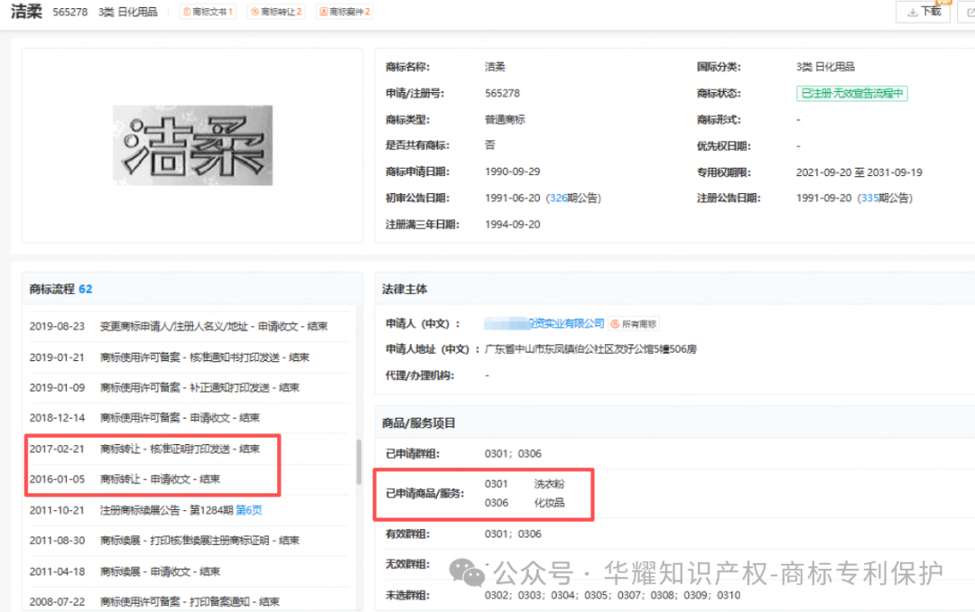Click the application date 1990-09-29
Image resolution: width=975 pixels, height=612 pixels.
pyautogui.click(x=513, y=172)
